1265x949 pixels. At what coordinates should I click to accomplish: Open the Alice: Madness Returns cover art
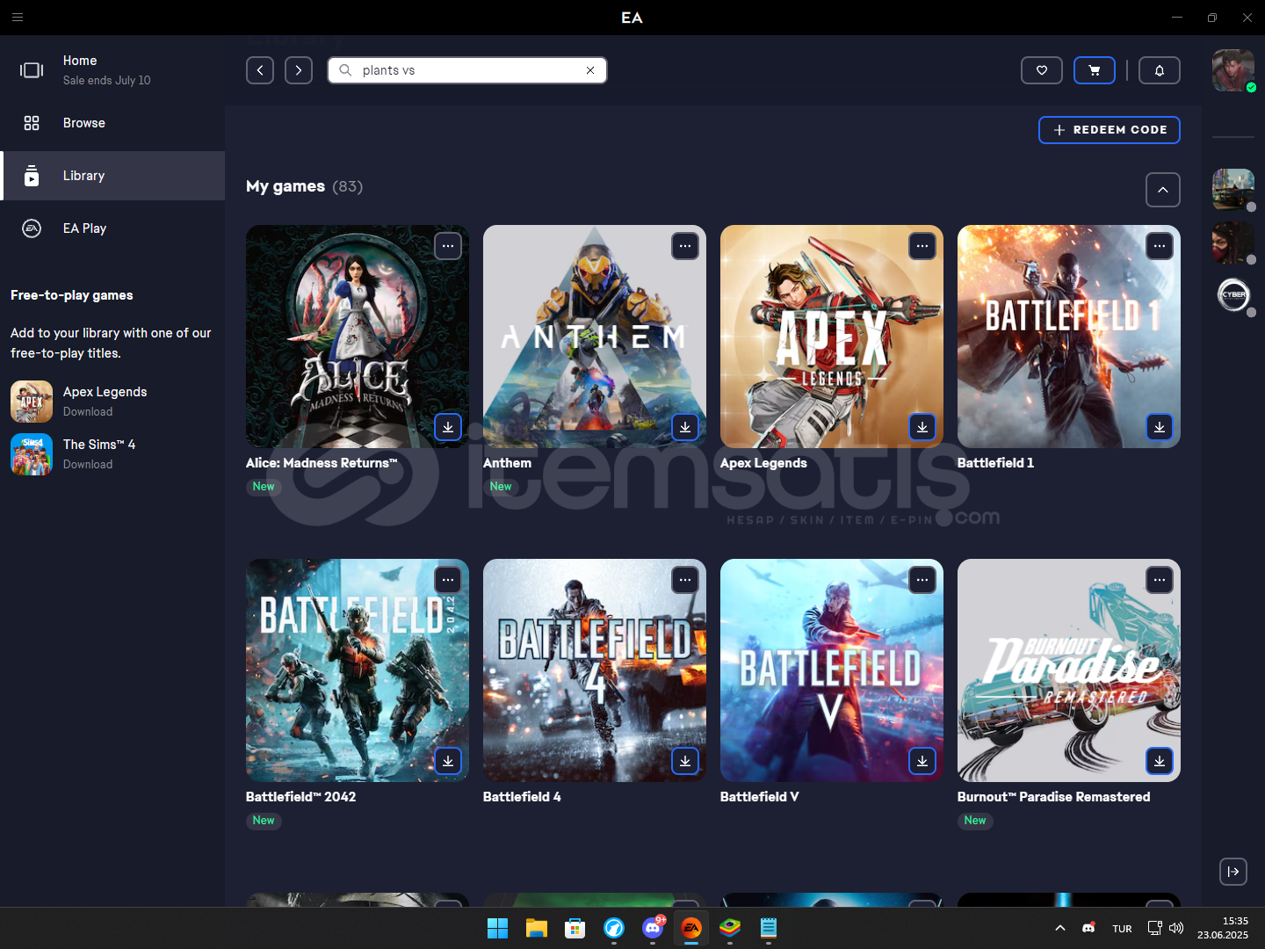[x=358, y=337]
